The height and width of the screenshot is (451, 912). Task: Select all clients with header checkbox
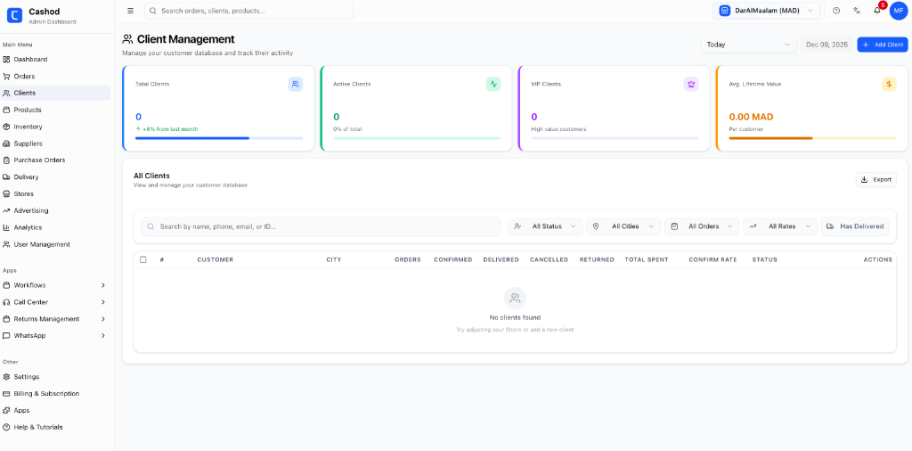143,259
